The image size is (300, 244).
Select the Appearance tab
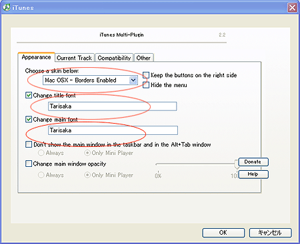(x=36, y=57)
